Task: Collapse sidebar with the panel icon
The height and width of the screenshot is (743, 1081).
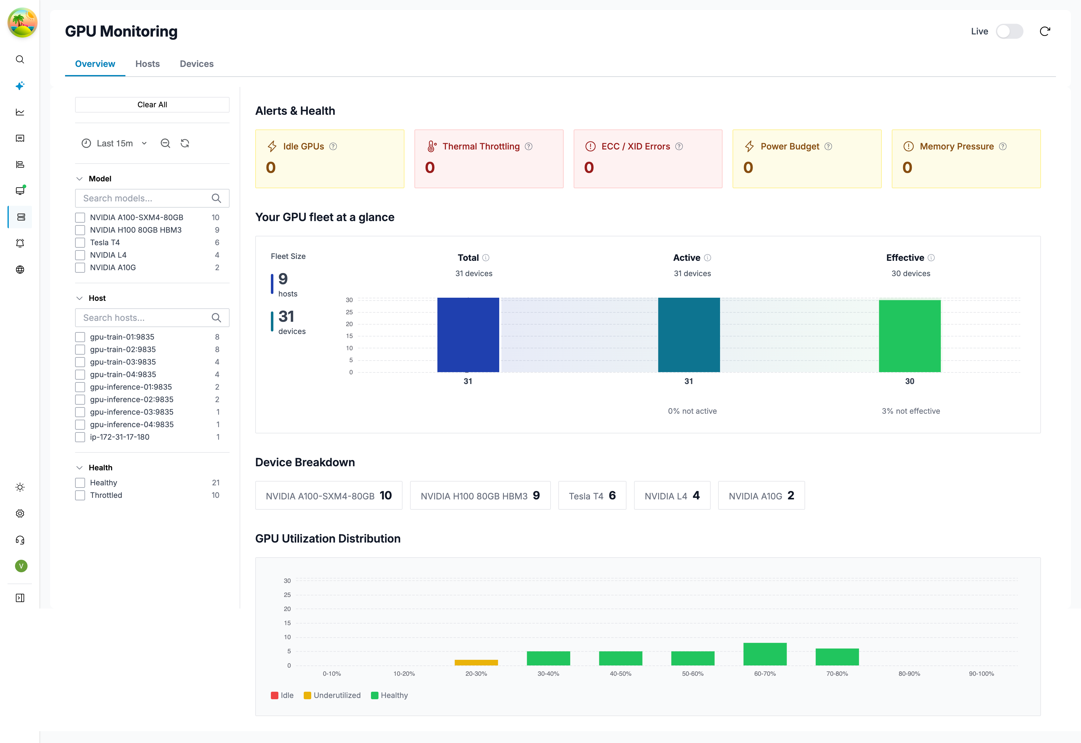Action: coord(20,598)
